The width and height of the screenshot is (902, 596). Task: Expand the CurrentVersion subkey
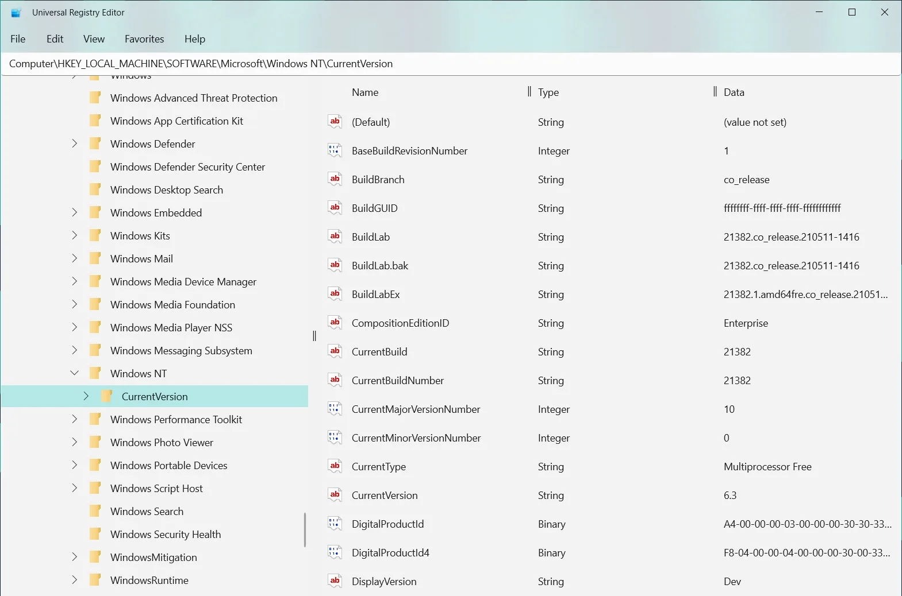pyautogui.click(x=86, y=396)
